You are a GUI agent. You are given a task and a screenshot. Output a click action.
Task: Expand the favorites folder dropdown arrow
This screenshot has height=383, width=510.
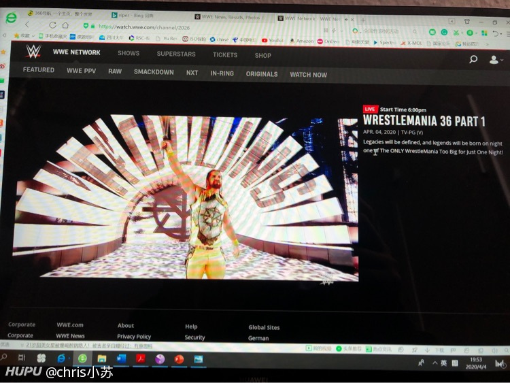coord(33,36)
